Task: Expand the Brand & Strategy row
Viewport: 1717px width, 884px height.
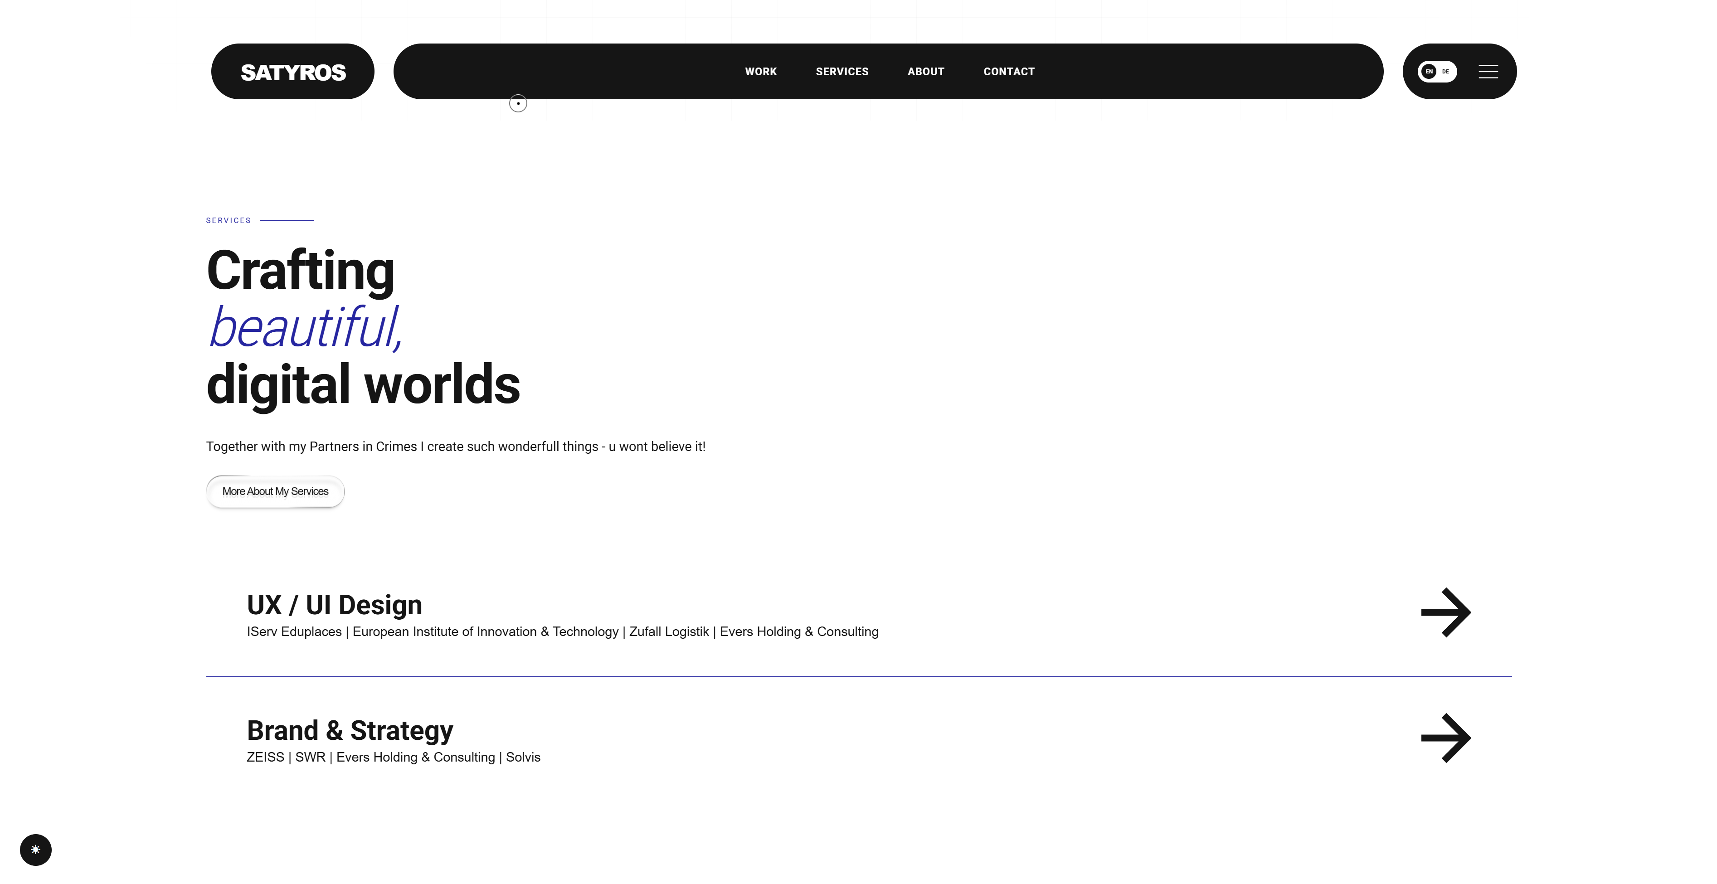Action: pyautogui.click(x=859, y=738)
